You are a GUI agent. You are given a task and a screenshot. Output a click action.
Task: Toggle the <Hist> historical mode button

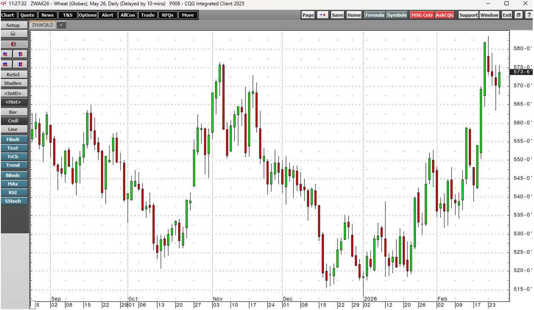click(13, 102)
